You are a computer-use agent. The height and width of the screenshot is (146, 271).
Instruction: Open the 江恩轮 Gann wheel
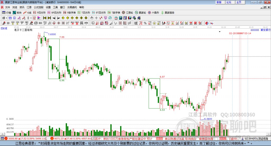[x=128, y=13]
